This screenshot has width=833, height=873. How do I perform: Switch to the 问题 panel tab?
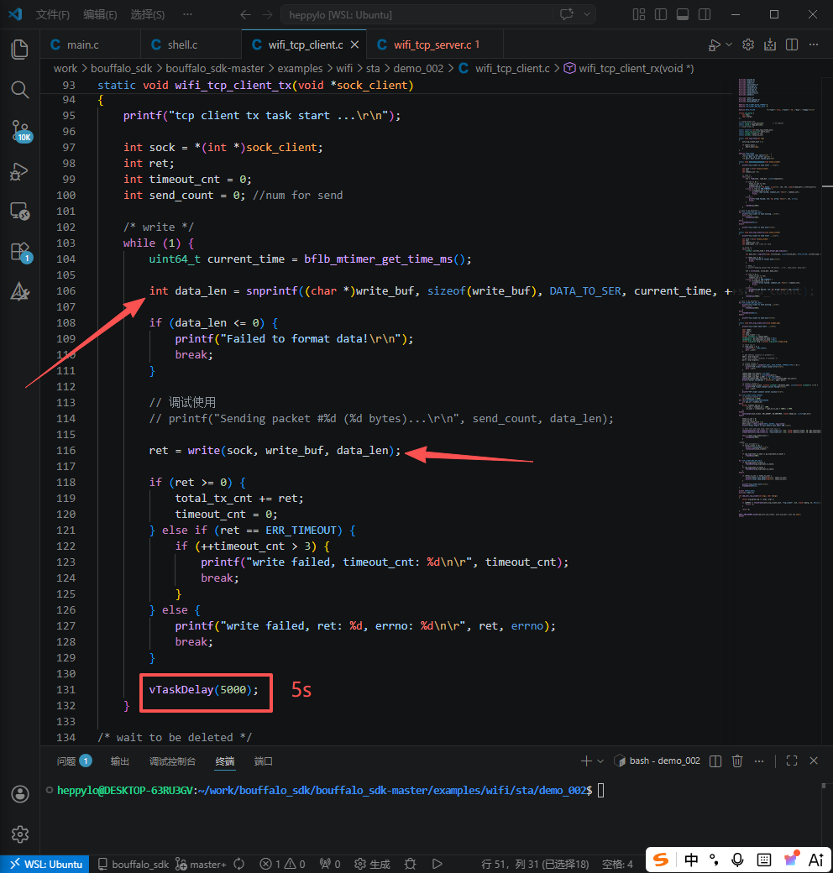coord(66,761)
